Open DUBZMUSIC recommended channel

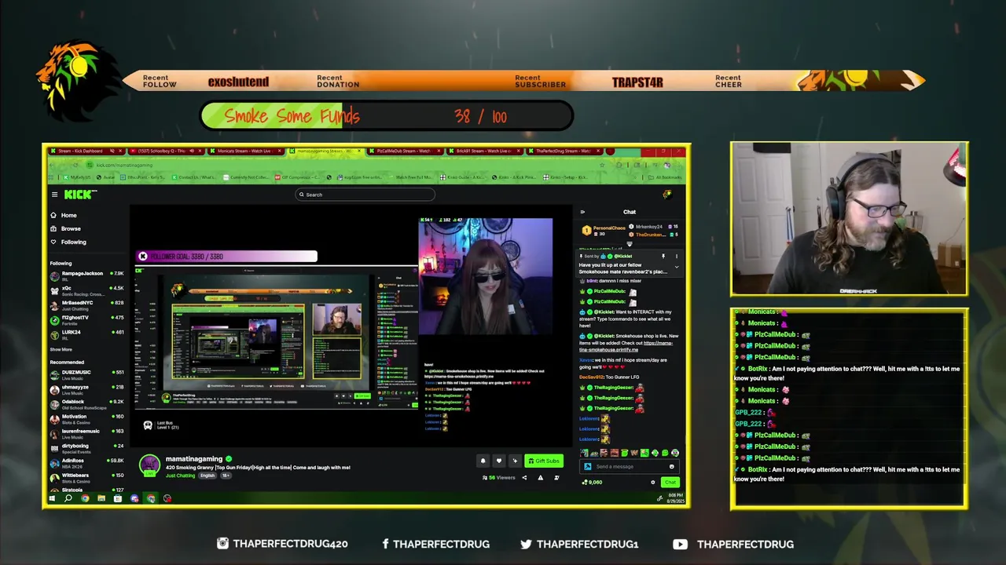[86, 374]
